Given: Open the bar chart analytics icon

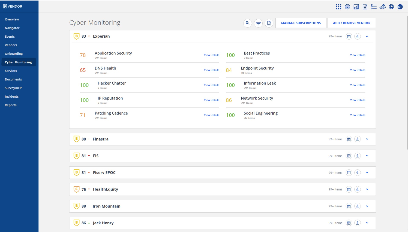Looking at the screenshot, I should 356,7.
